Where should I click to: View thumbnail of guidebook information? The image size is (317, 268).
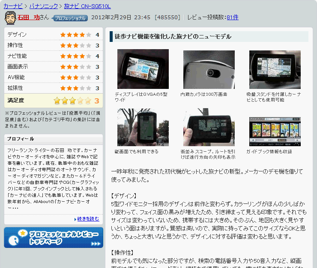pos(275,132)
